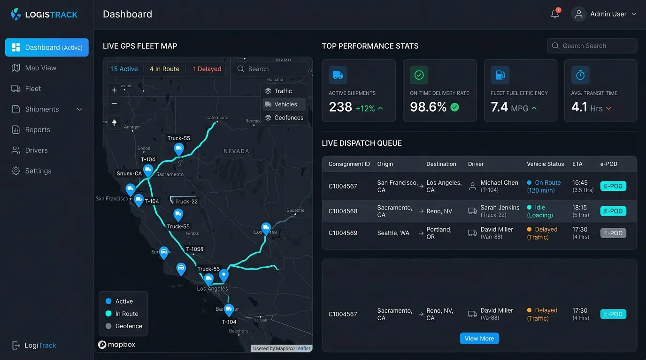This screenshot has width=646, height=360.
Task: Open the Leaflet attribution link
Action: 303,348
